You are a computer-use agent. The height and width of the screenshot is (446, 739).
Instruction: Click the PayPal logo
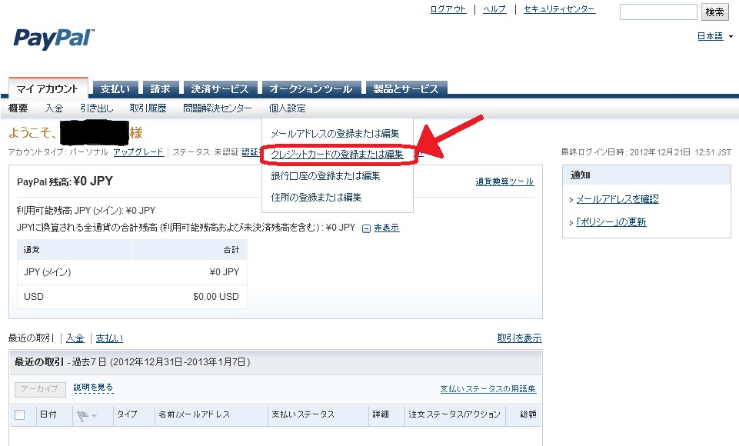54,38
